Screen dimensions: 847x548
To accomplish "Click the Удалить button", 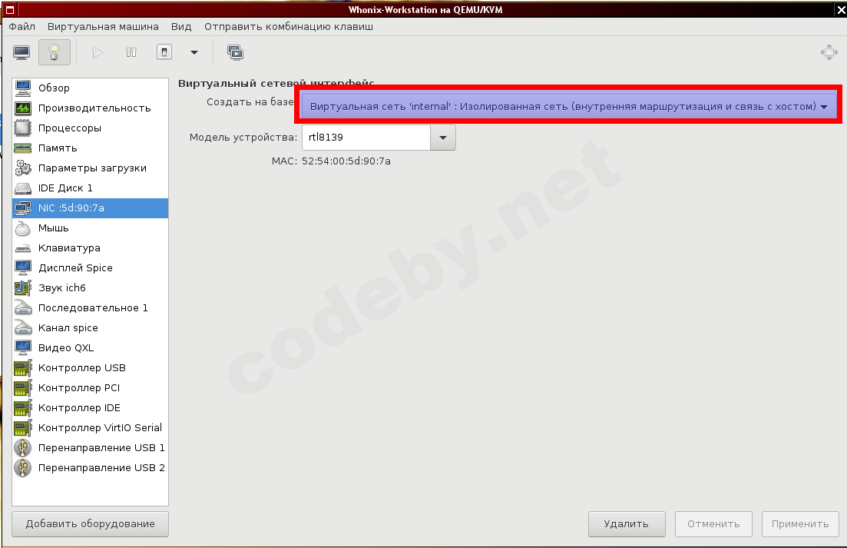I will click(x=627, y=523).
